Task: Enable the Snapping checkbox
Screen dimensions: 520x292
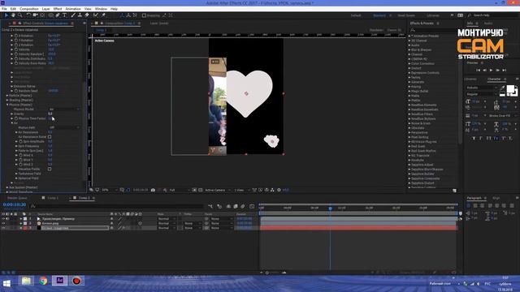Action: click(144, 15)
